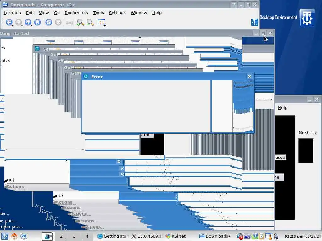
Task: Open the TDE start menu in the panel
Action: (4, 236)
